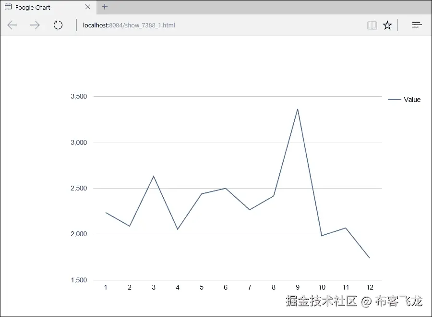Screen dimensions: 432x317
Task: Click x-axis label 4
Action: tap(178, 288)
